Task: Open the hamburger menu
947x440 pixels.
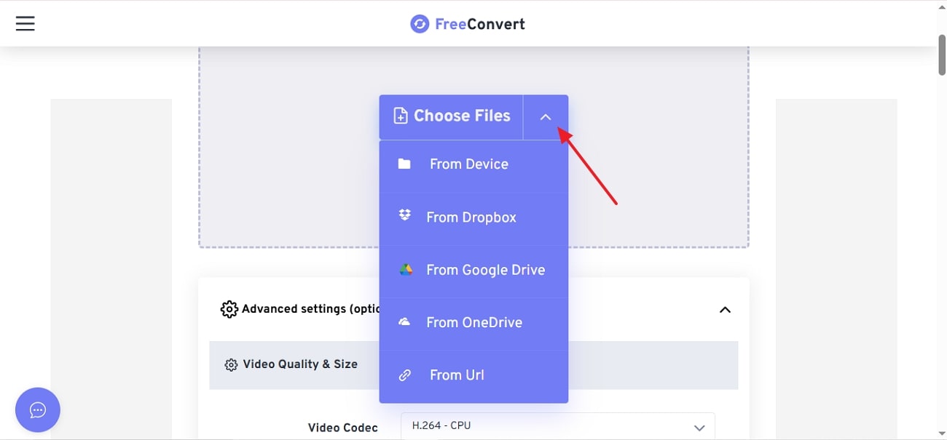Action: click(25, 23)
